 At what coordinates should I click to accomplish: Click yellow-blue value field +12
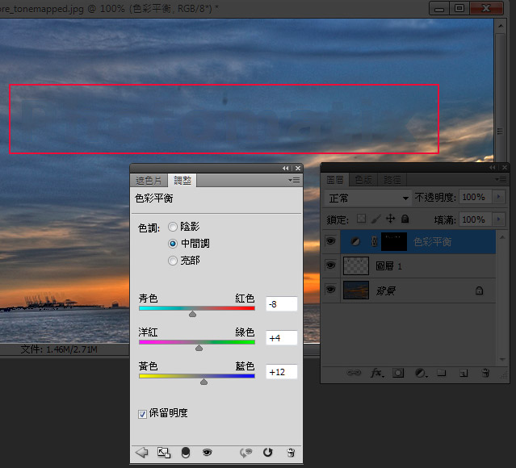point(281,372)
